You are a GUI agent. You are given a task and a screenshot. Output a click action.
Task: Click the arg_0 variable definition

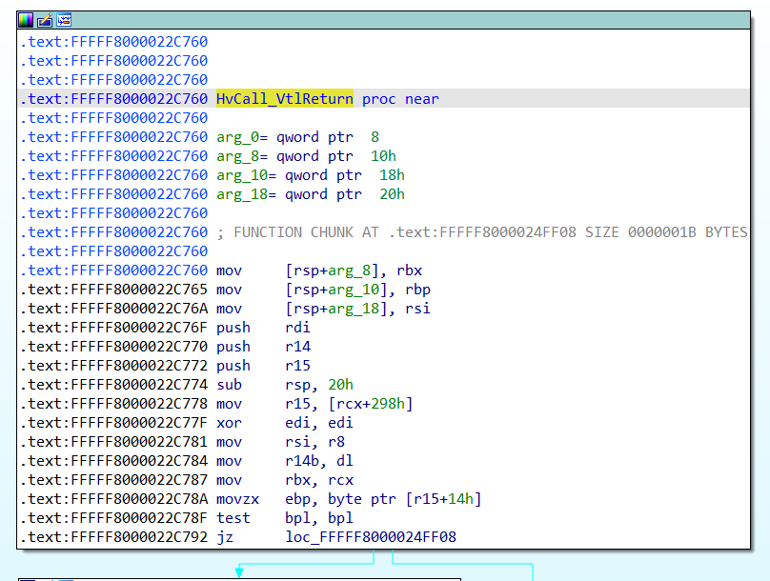297,137
